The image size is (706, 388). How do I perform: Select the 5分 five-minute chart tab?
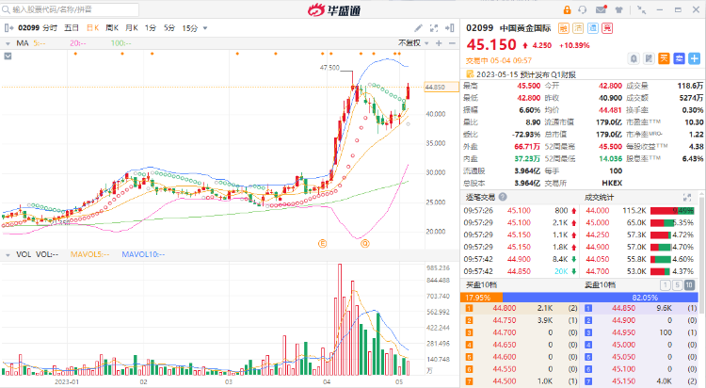169,28
